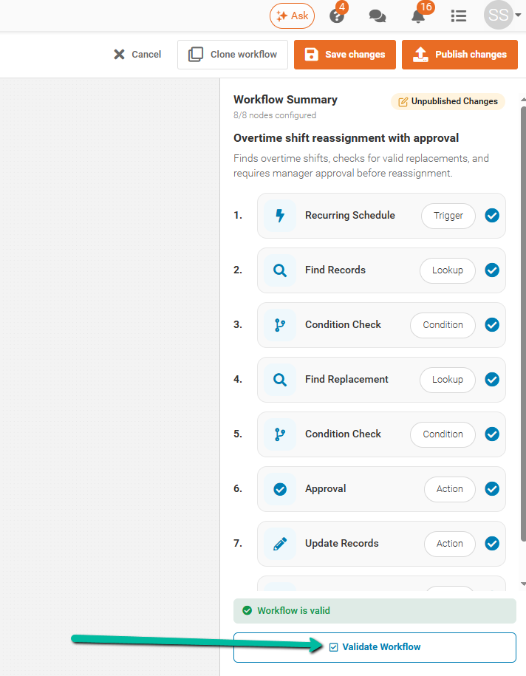Click the Find Records magnifier icon
Image resolution: width=526 pixels, height=676 pixels.
click(280, 270)
